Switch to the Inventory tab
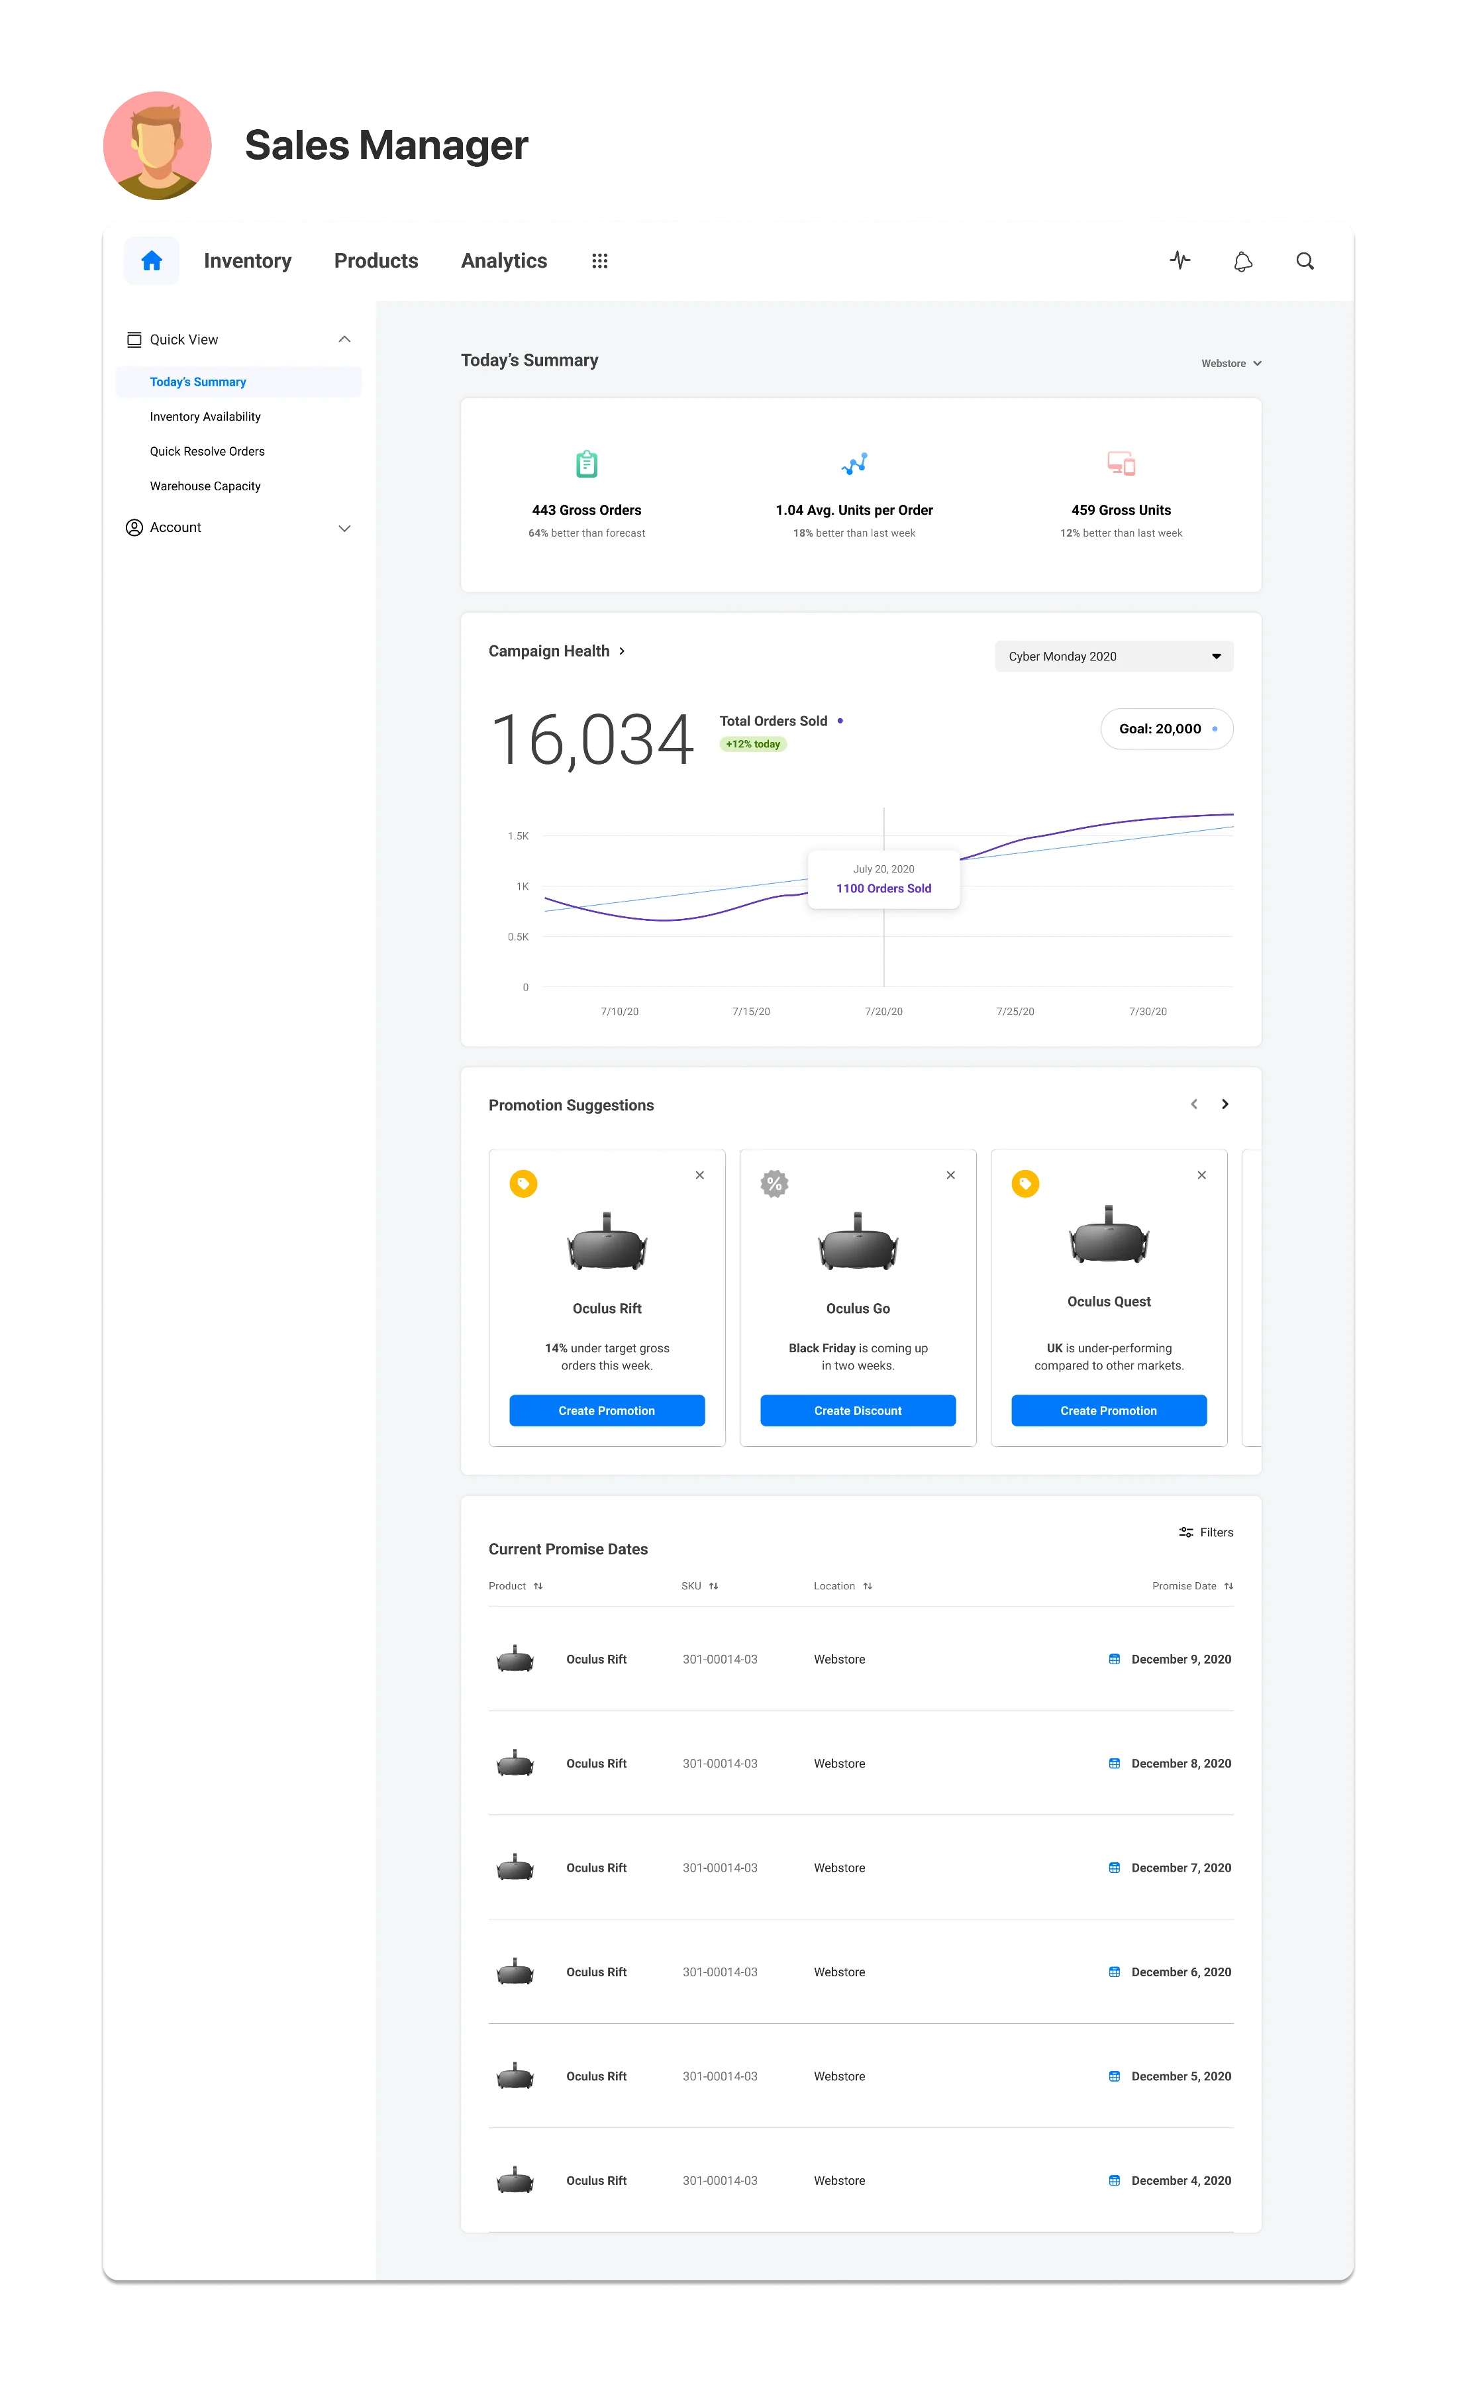The width and height of the screenshot is (1457, 2385). click(x=248, y=260)
